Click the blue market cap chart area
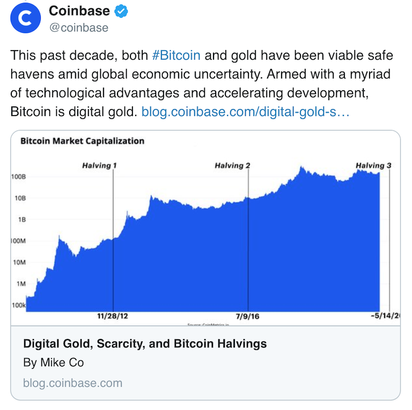The width and height of the screenshot is (412, 410). tap(215, 253)
